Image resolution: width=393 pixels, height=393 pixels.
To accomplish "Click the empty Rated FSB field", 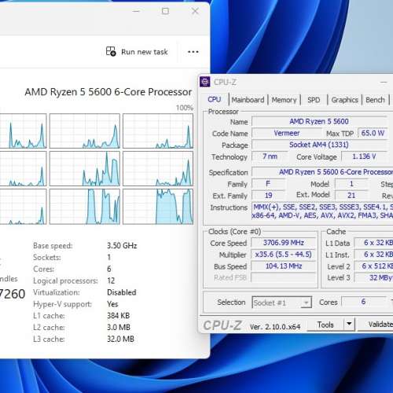I will click(x=284, y=277).
